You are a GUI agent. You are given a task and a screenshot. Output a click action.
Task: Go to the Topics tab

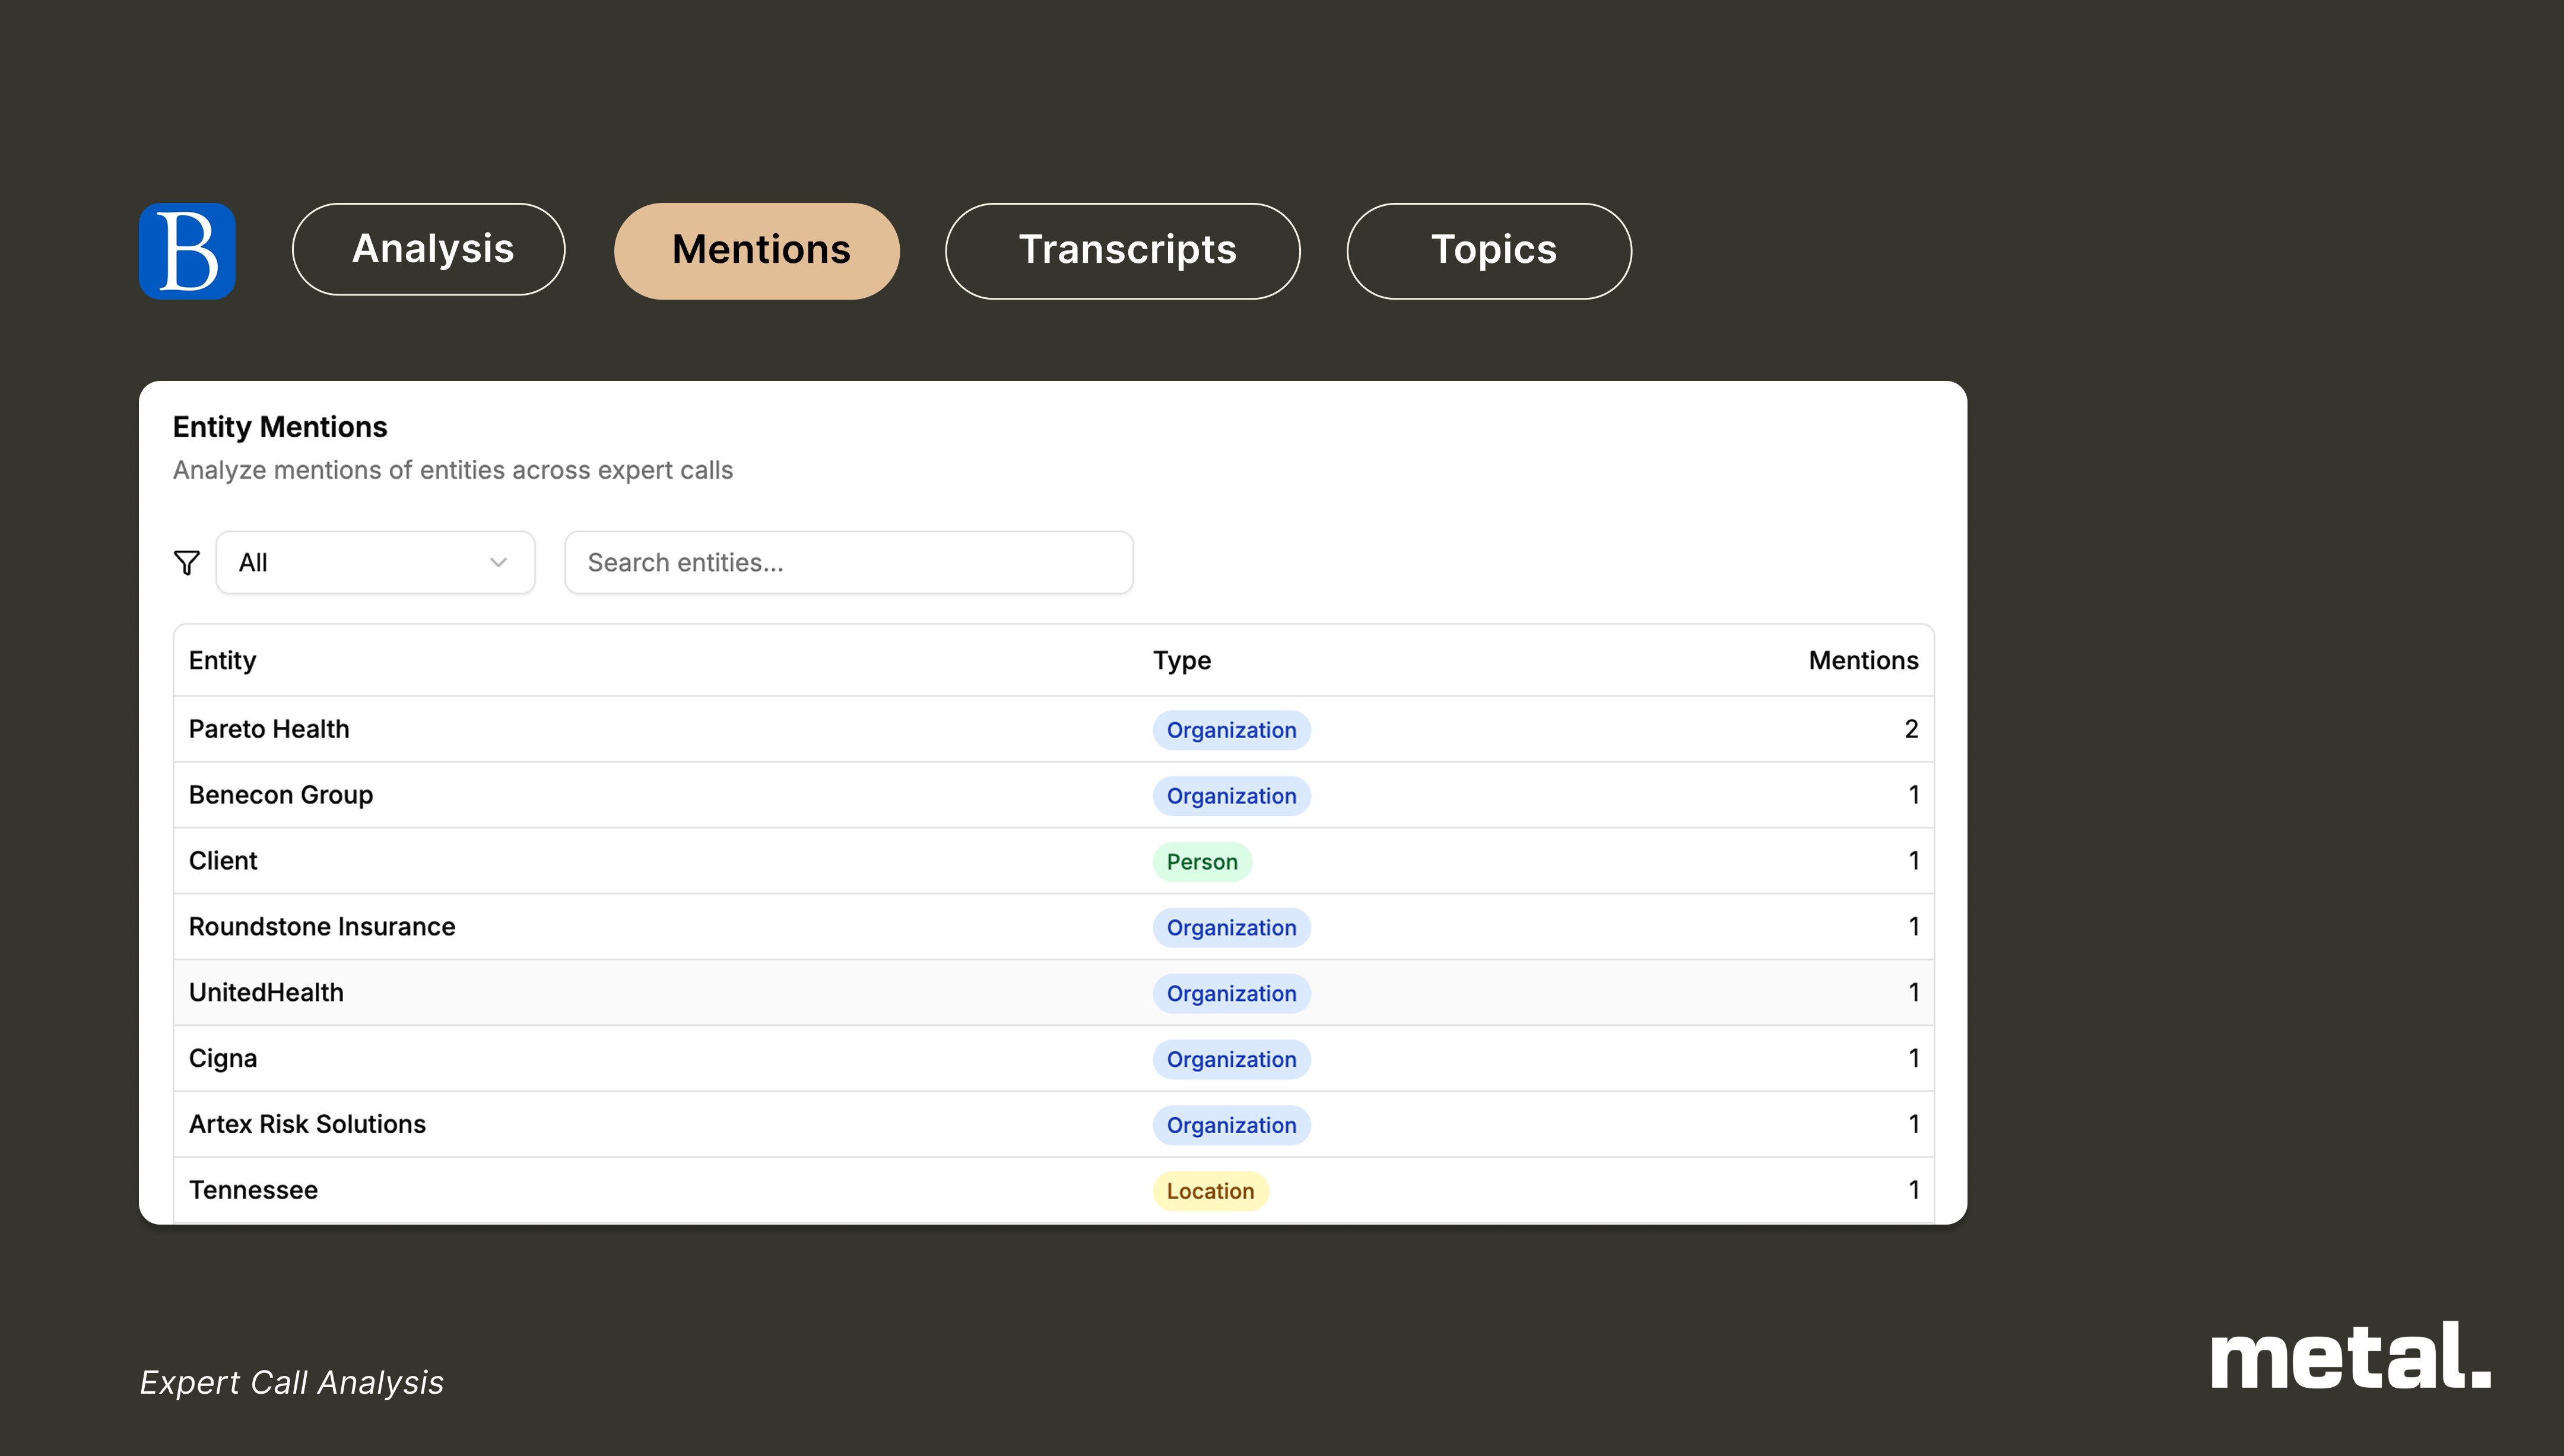[1489, 251]
